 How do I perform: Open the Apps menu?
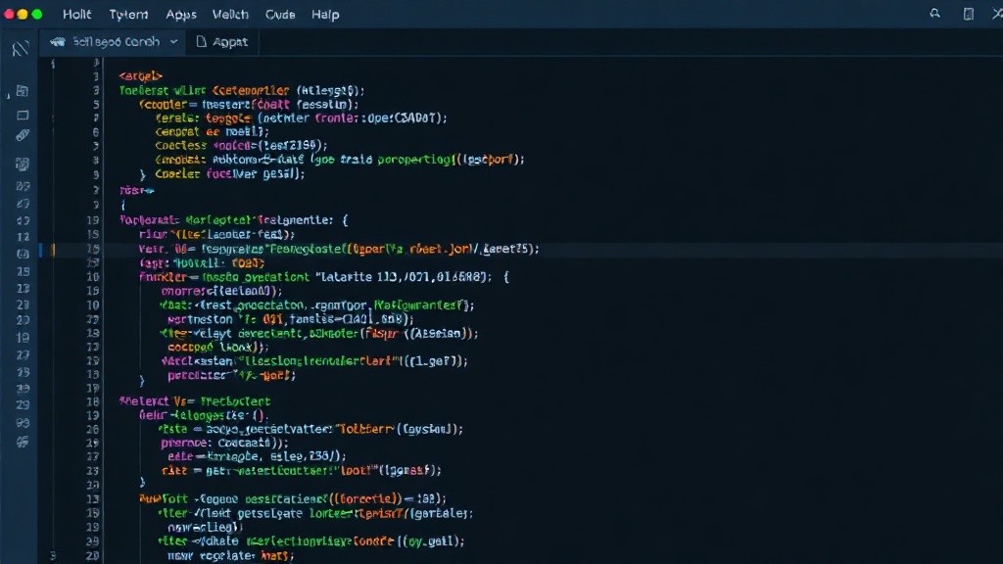click(181, 14)
